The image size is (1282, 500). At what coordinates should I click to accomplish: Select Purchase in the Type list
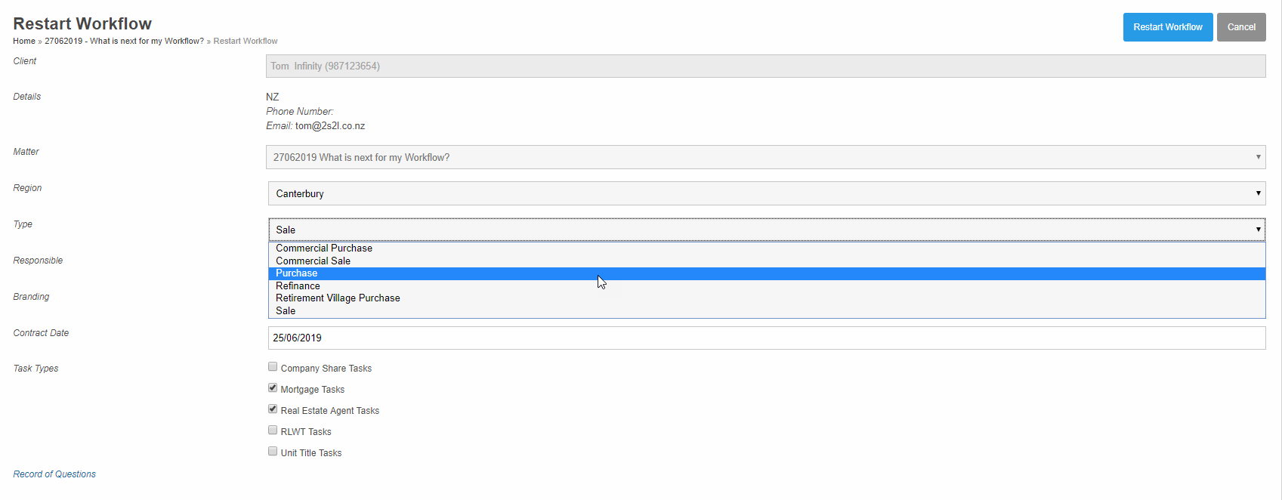coord(296,273)
